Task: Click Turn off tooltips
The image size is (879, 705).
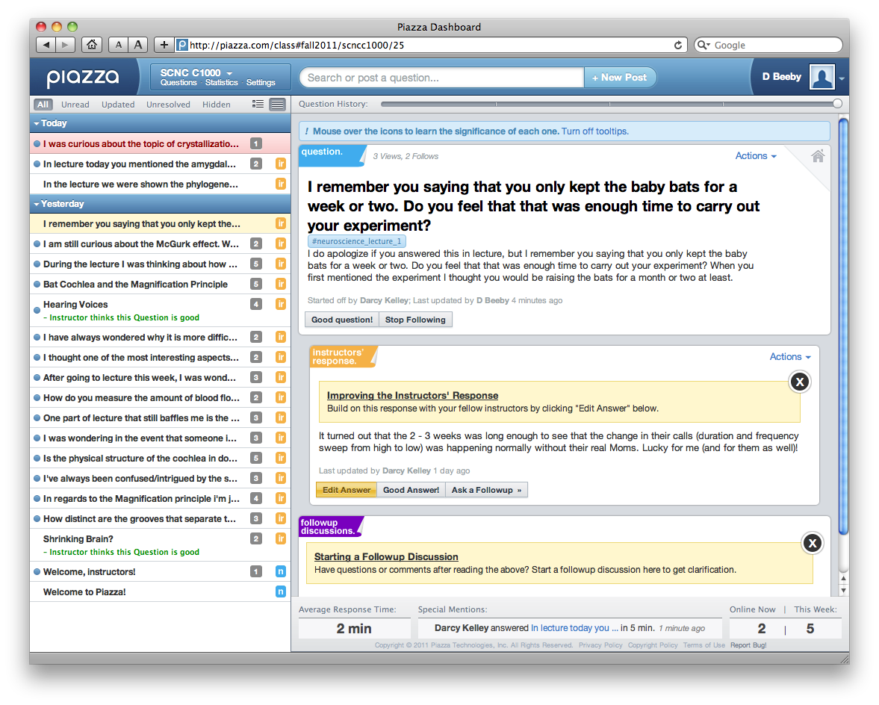Action: click(x=594, y=131)
